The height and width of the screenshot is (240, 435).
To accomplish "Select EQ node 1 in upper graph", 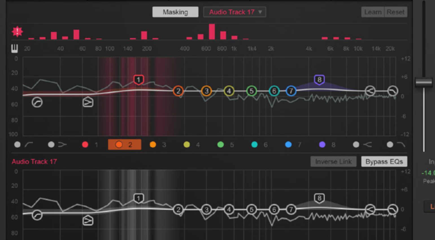I will point(138,80).
